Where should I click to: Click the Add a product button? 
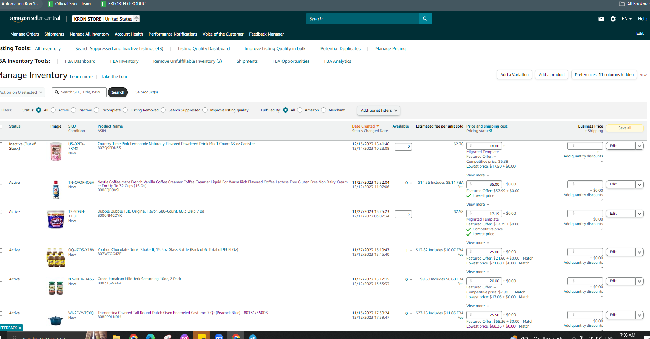pos(552,75)
